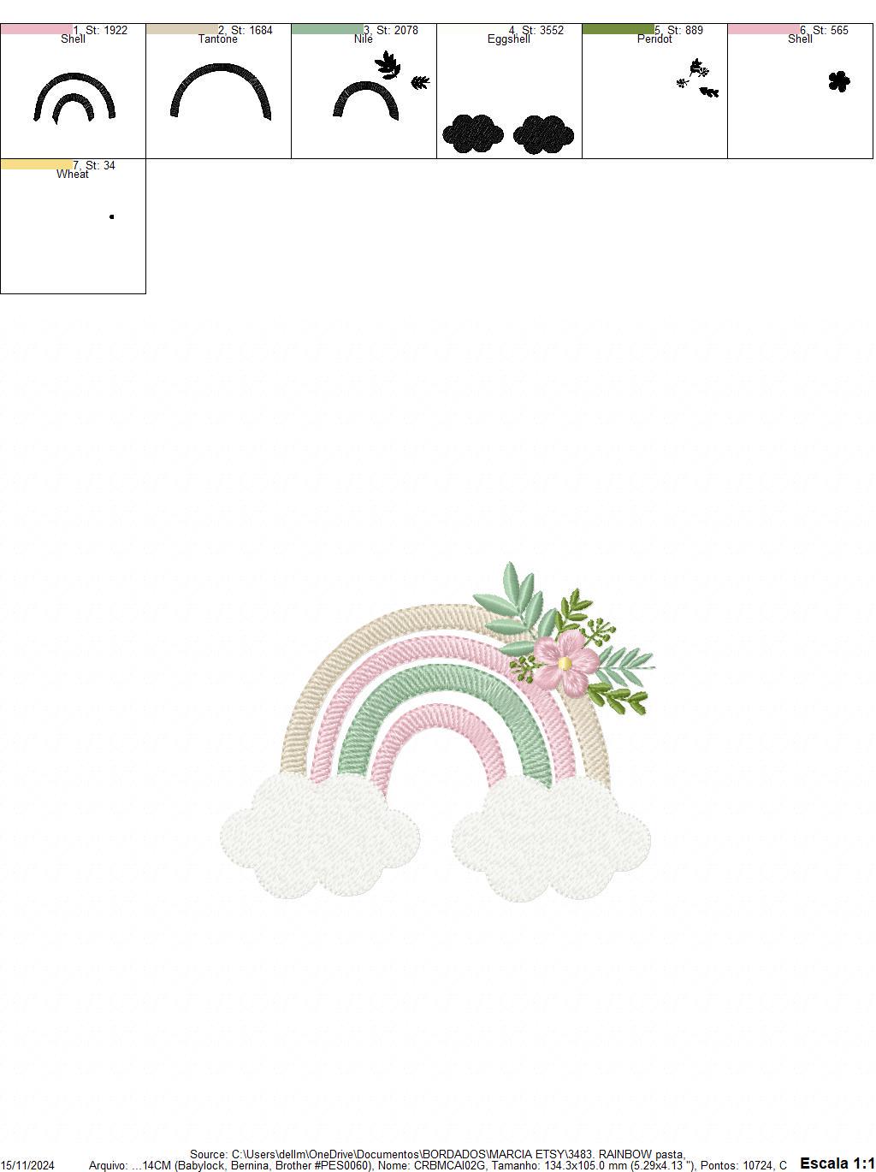Click the pink Shell color swatch bar
The width and height of the screenshot is (876, 1172).
34,31
